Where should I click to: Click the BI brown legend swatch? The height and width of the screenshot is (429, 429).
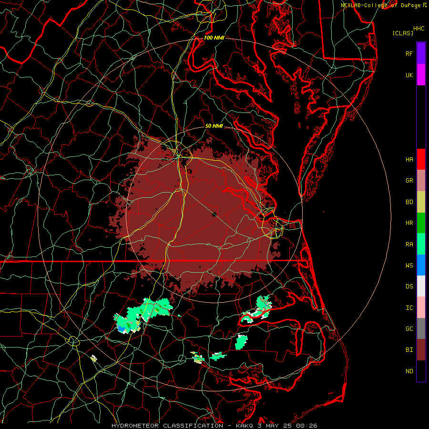click(x=421, y=350)
